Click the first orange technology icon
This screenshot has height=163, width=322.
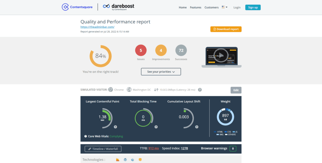(x=118, y=160)
